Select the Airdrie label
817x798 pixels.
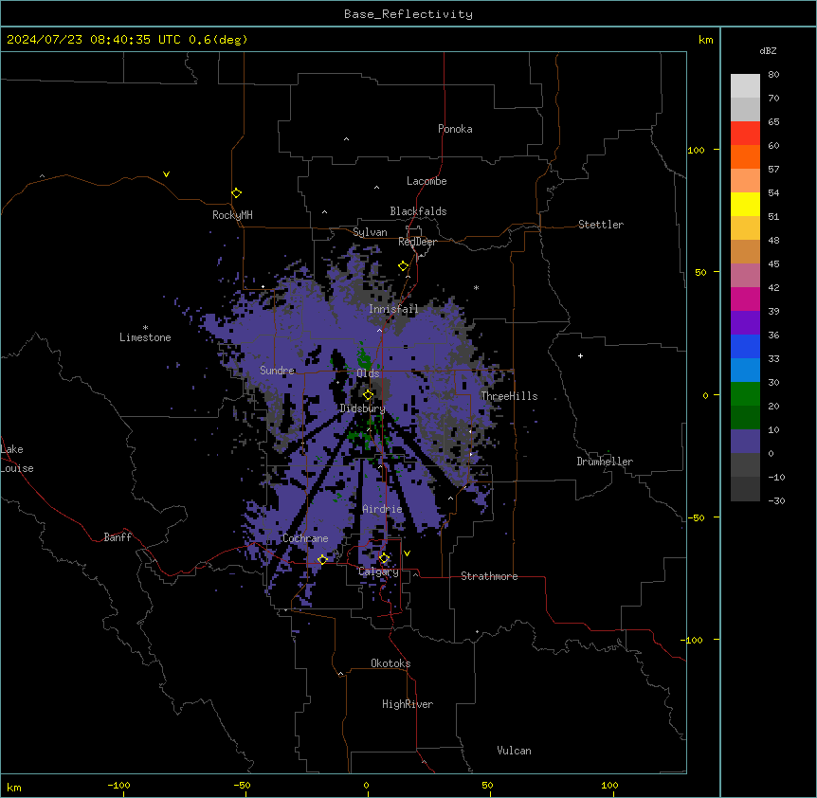point(382,509)
